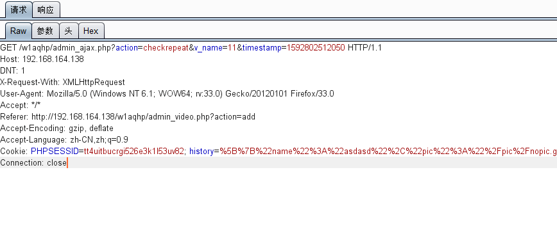The width and height of the screenshot is (557, 234).
Task: Select the Raw view tab
Action: coord(18,31)
